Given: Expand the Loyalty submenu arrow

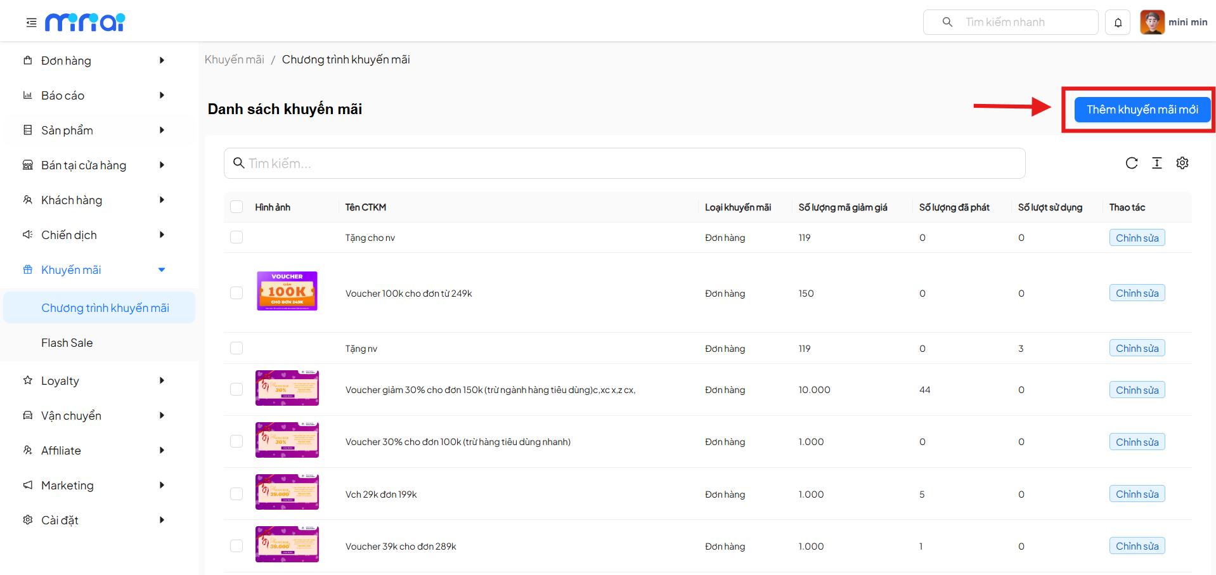Looking at the screenshot, I should (162, 380).
